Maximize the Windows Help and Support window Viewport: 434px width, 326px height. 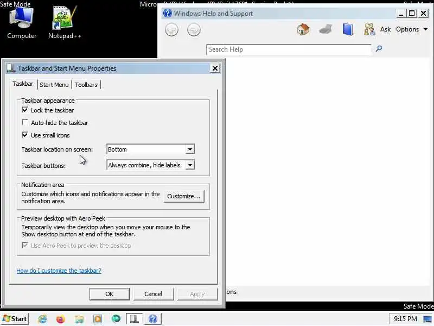[x=412, y=13]
